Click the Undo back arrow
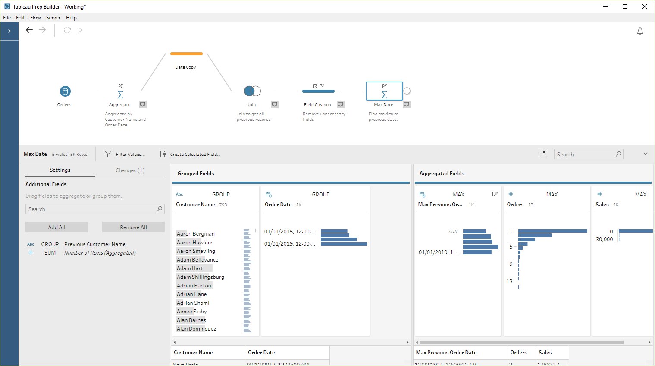Screen dimensions: 655x366 pos(29,30)
